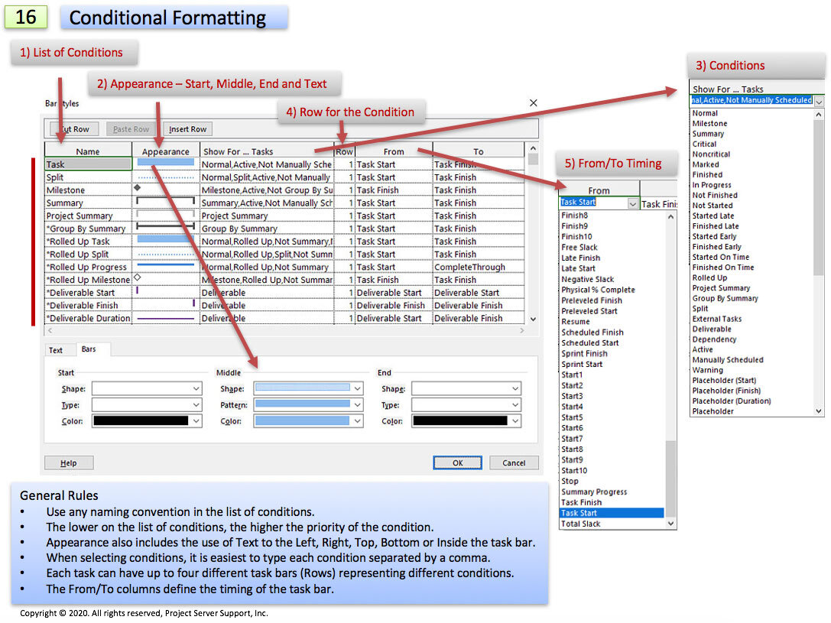Choose In Progress in Show For list
Screen dimensions: 831x623
pos(711,185)
